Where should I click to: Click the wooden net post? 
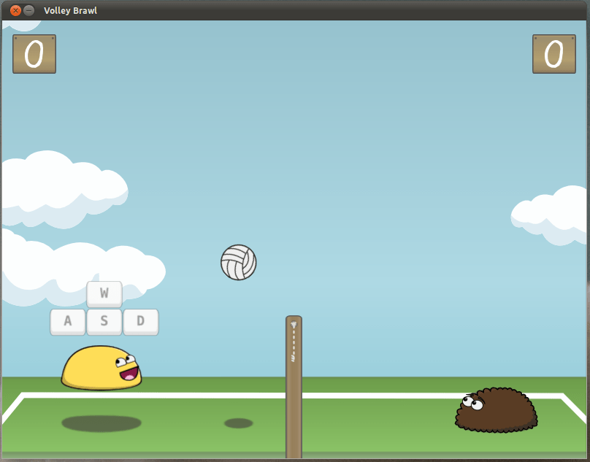(294, 387)
